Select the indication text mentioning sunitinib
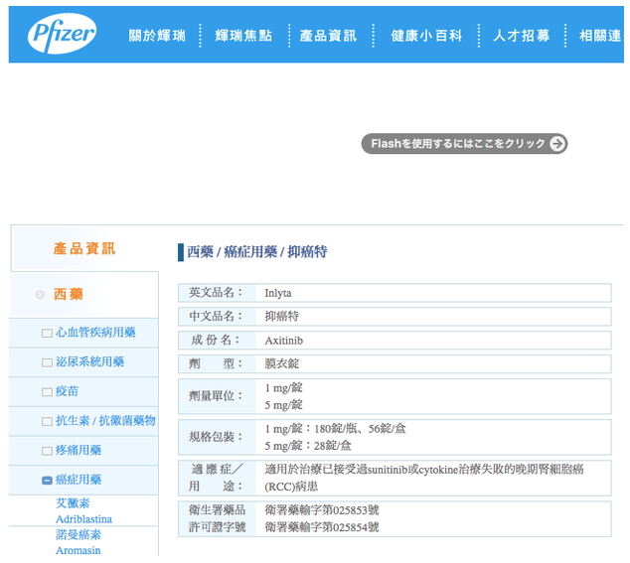The height and width of the screenshot is (563, 630). coord(424,478)
